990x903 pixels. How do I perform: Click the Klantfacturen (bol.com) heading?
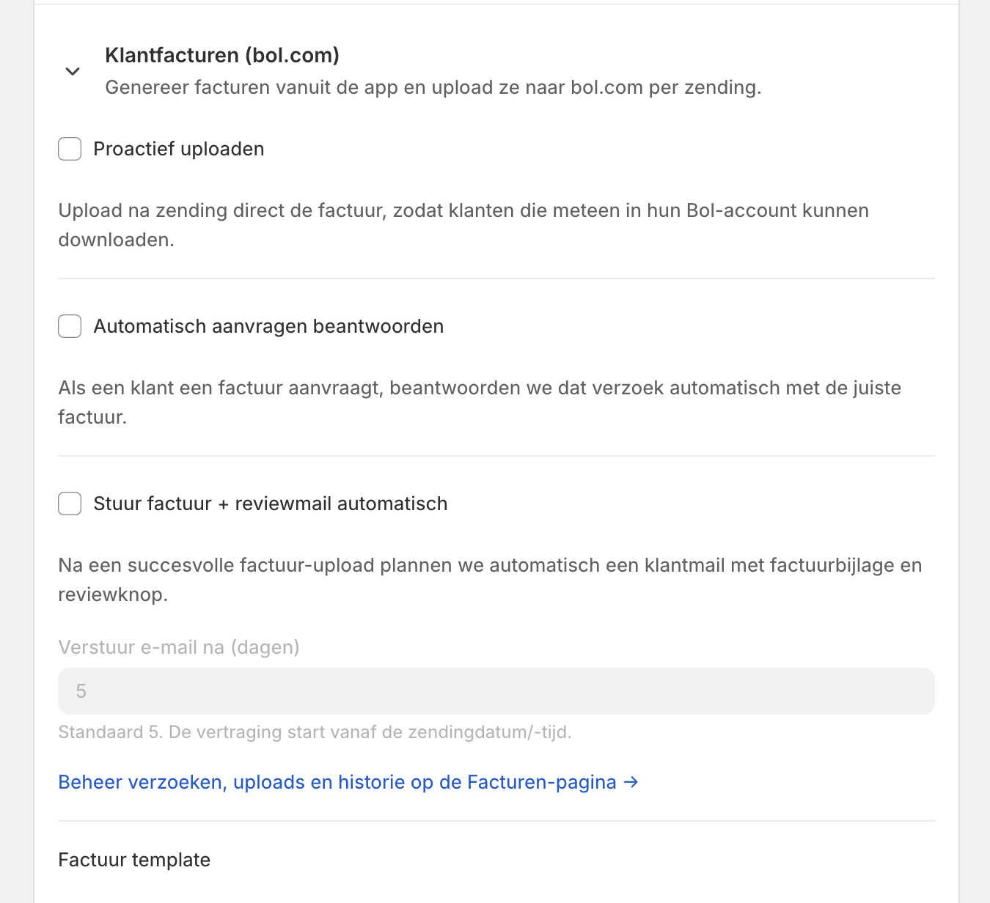coord(222,55)
